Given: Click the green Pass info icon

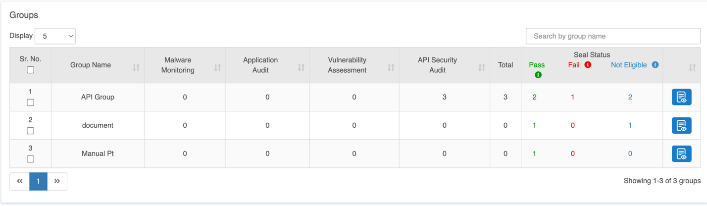Looking at the screenshot, I should point(538,75).
